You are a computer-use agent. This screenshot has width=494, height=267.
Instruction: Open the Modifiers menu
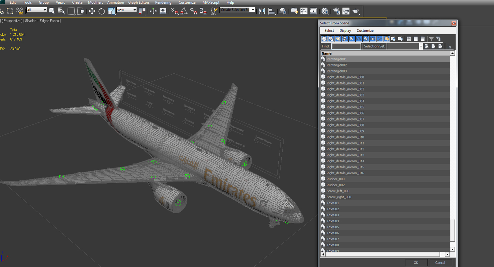[x=95, y=2]
